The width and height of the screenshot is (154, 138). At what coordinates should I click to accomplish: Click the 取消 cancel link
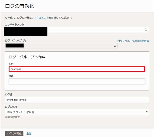tap(29, 134)
